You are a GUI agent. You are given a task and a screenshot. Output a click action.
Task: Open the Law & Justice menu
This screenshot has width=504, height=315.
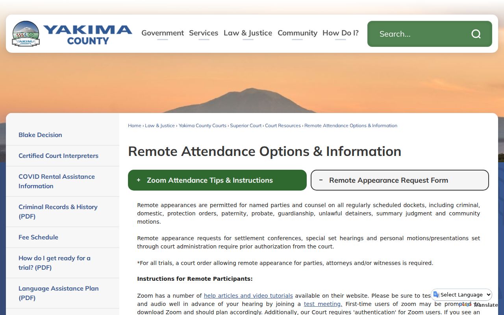coord(248,33)
